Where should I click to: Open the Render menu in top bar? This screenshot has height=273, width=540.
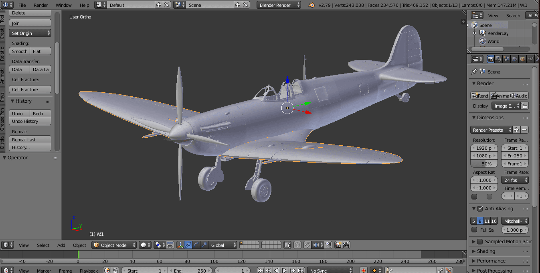pyautogui.click(x=41, y=5)
